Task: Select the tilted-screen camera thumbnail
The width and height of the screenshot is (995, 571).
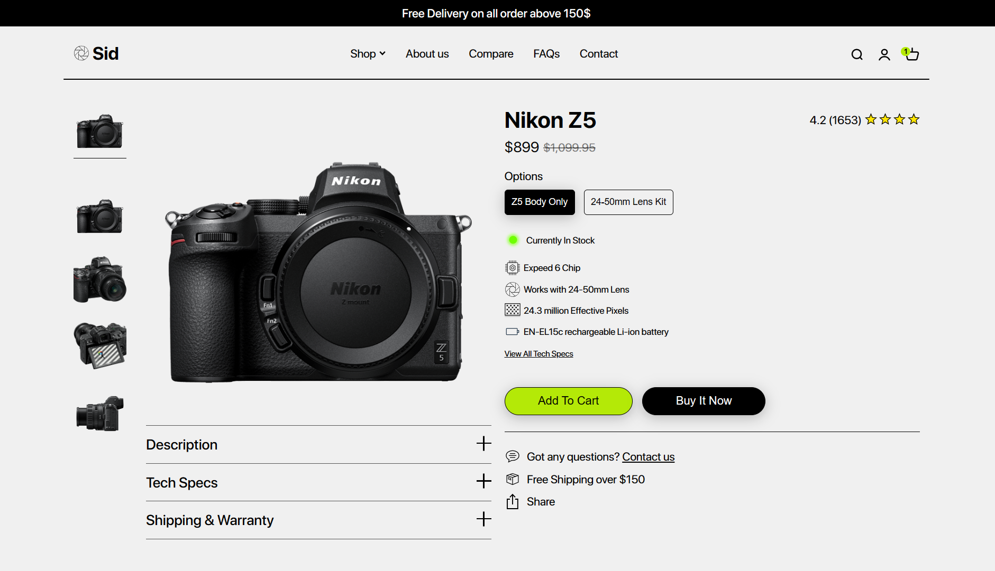Action: point(100,345)
